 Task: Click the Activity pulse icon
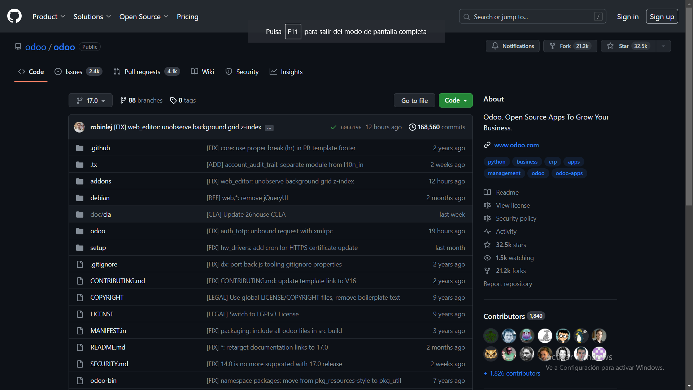tap(487, 231)
